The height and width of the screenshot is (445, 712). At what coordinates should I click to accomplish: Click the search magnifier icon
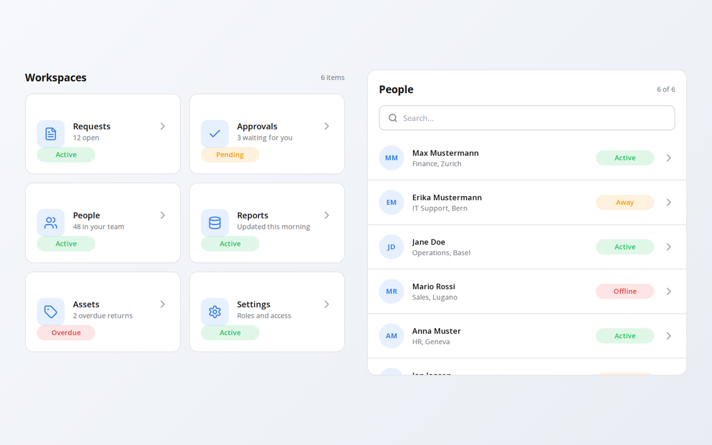(393, 118)
